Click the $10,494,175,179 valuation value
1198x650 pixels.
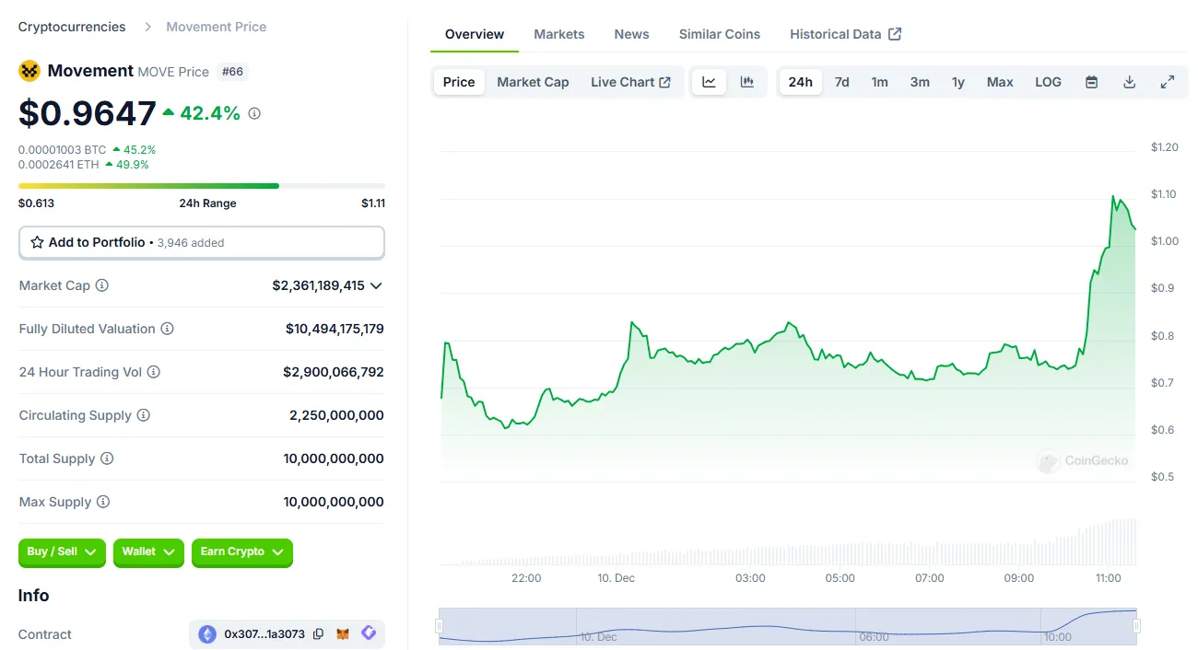[335, 329]
